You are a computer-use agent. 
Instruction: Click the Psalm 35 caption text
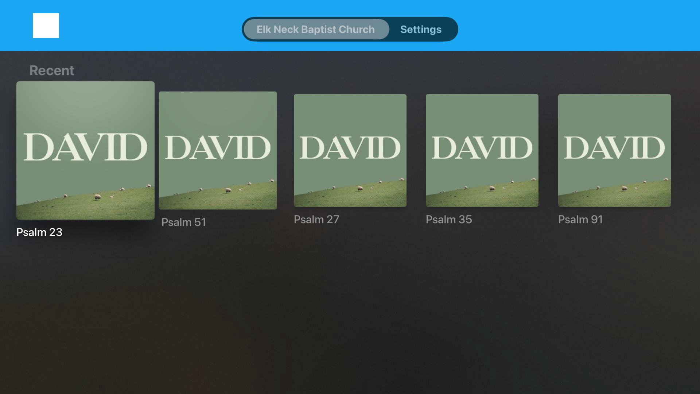pyautogui.click(x=449, y=219)
